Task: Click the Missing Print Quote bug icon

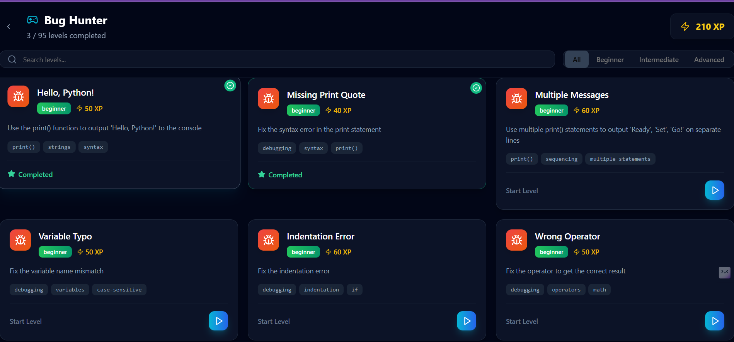Action: [268, 99]
